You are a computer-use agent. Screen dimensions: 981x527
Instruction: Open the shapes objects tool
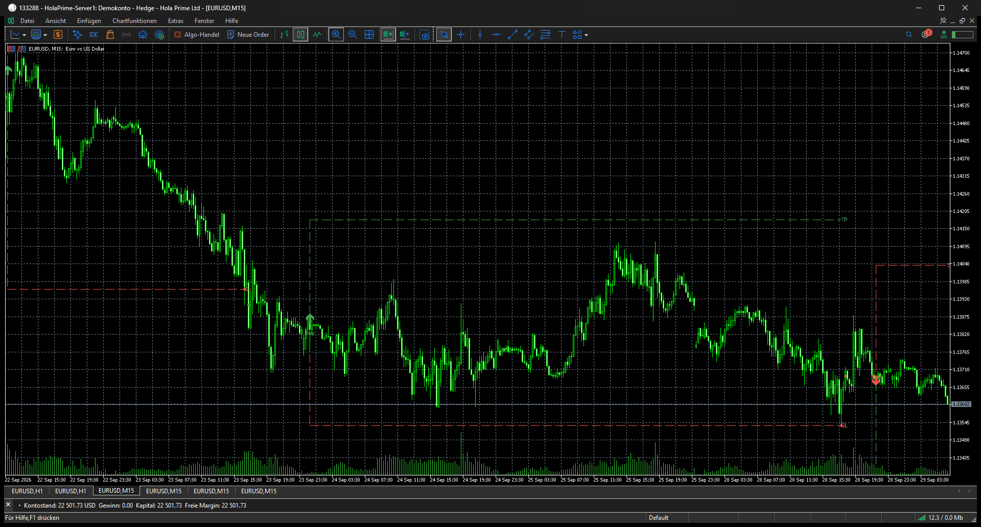click(577, 35)
